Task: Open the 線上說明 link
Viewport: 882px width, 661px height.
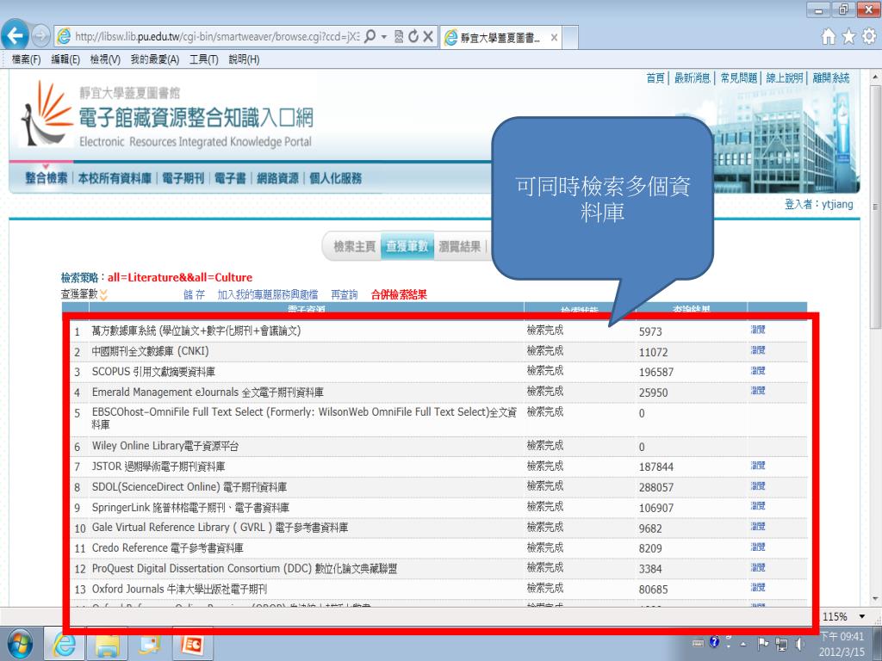Action: click(x=785, y=78)
